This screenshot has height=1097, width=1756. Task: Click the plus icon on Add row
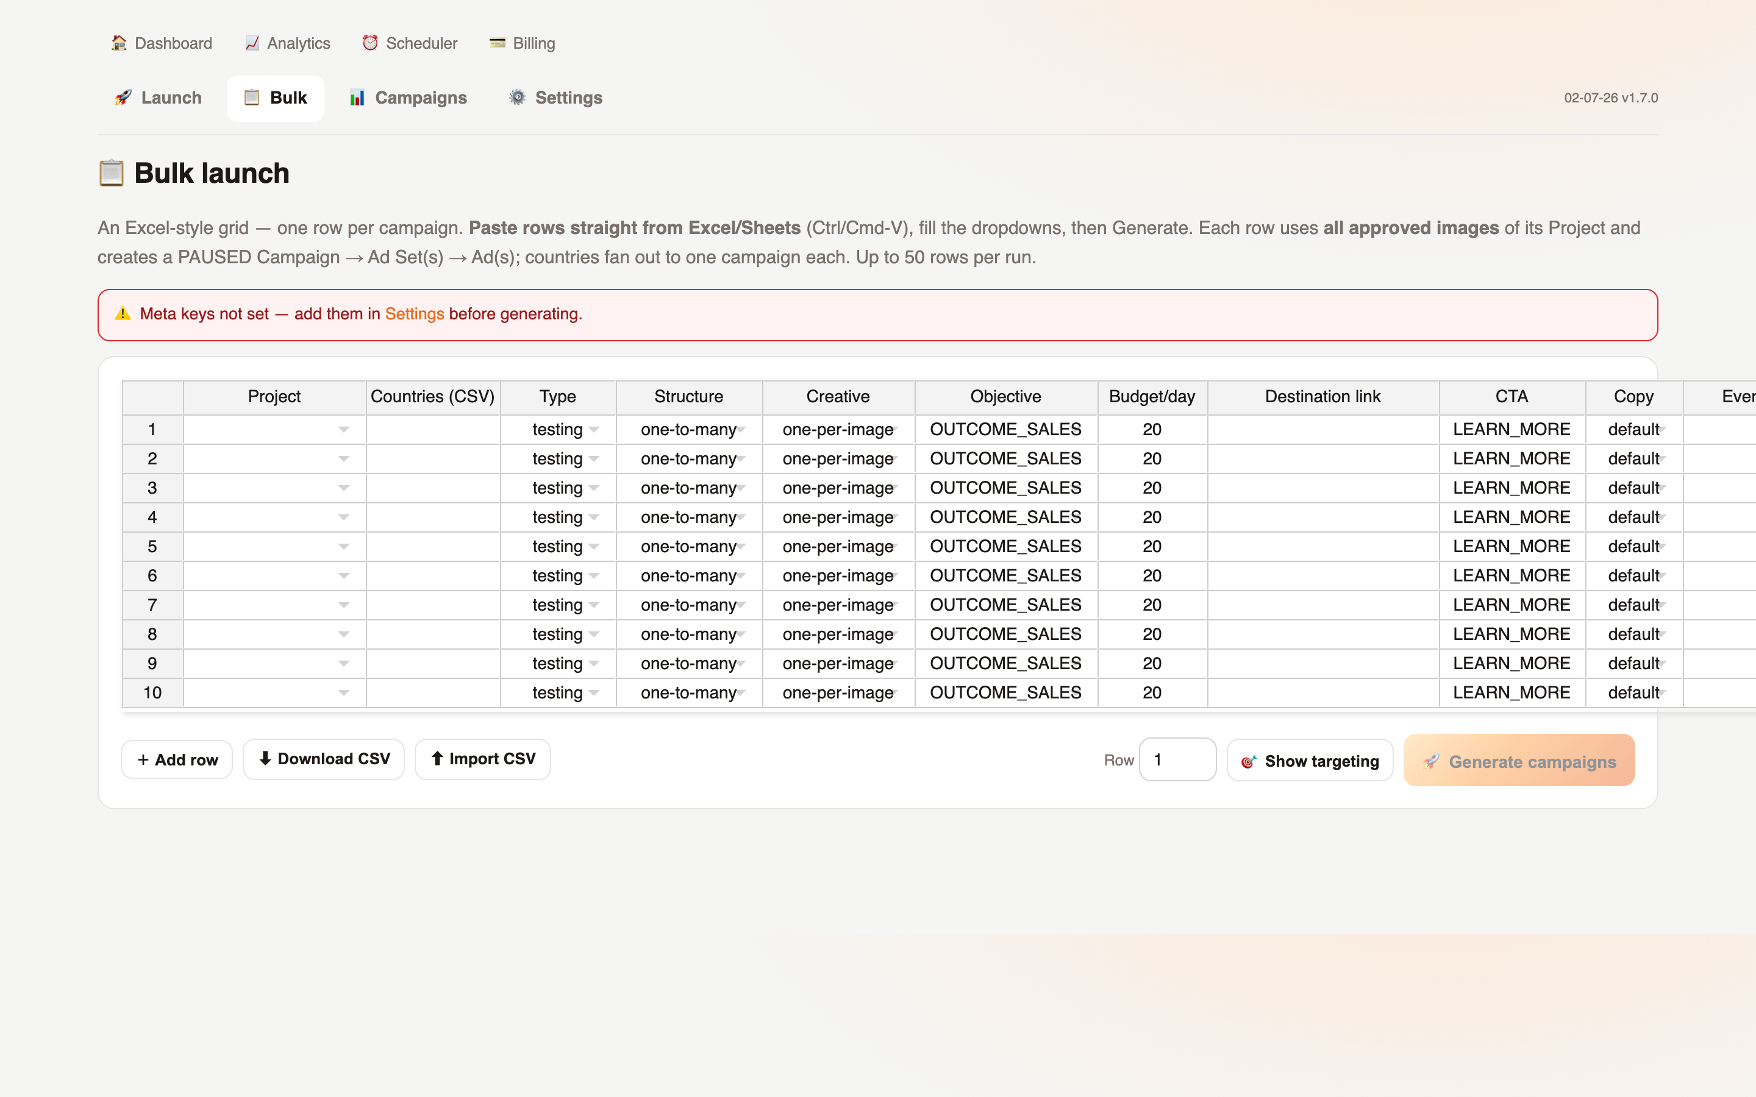143,759
